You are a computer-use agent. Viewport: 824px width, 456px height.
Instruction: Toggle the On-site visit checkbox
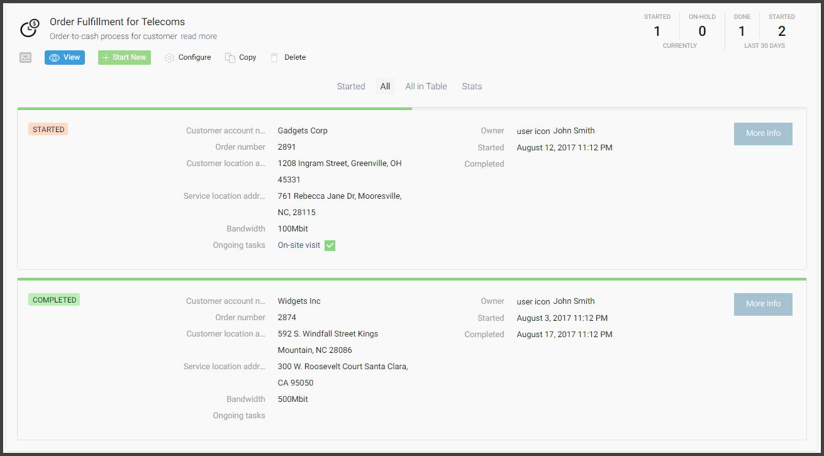coord(330,245)
